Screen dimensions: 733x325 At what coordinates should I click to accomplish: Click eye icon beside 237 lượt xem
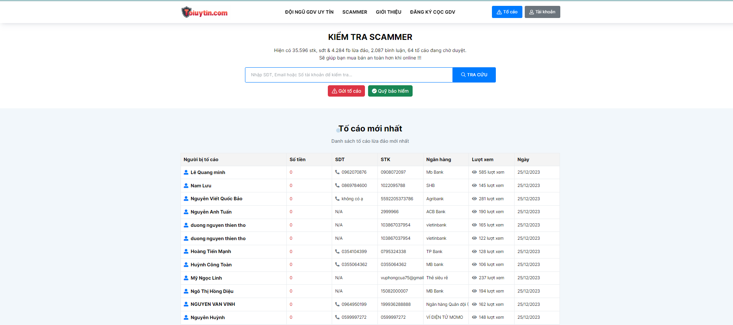[x=474, y=278]
